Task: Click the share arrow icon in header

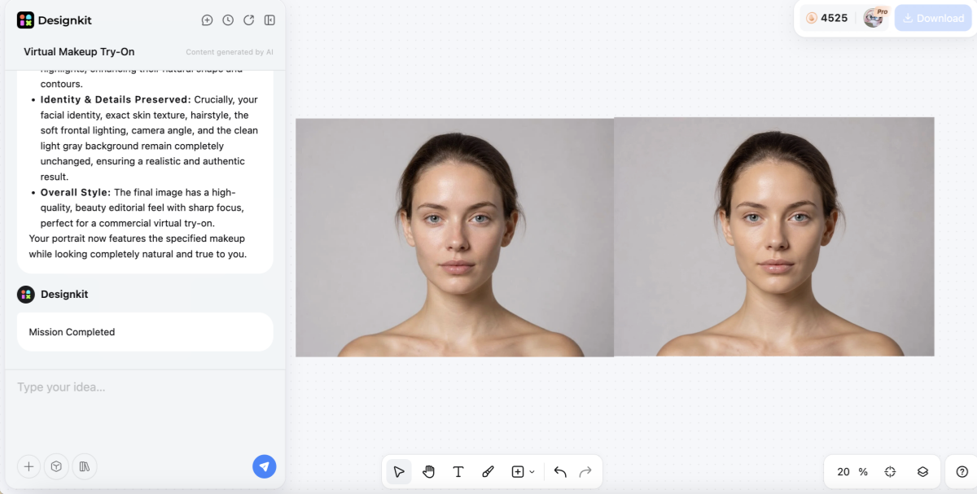Action: click(249, 20)
